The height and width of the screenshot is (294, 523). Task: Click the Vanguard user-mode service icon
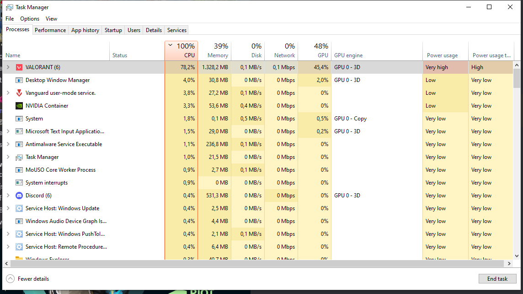pos(19,93)
